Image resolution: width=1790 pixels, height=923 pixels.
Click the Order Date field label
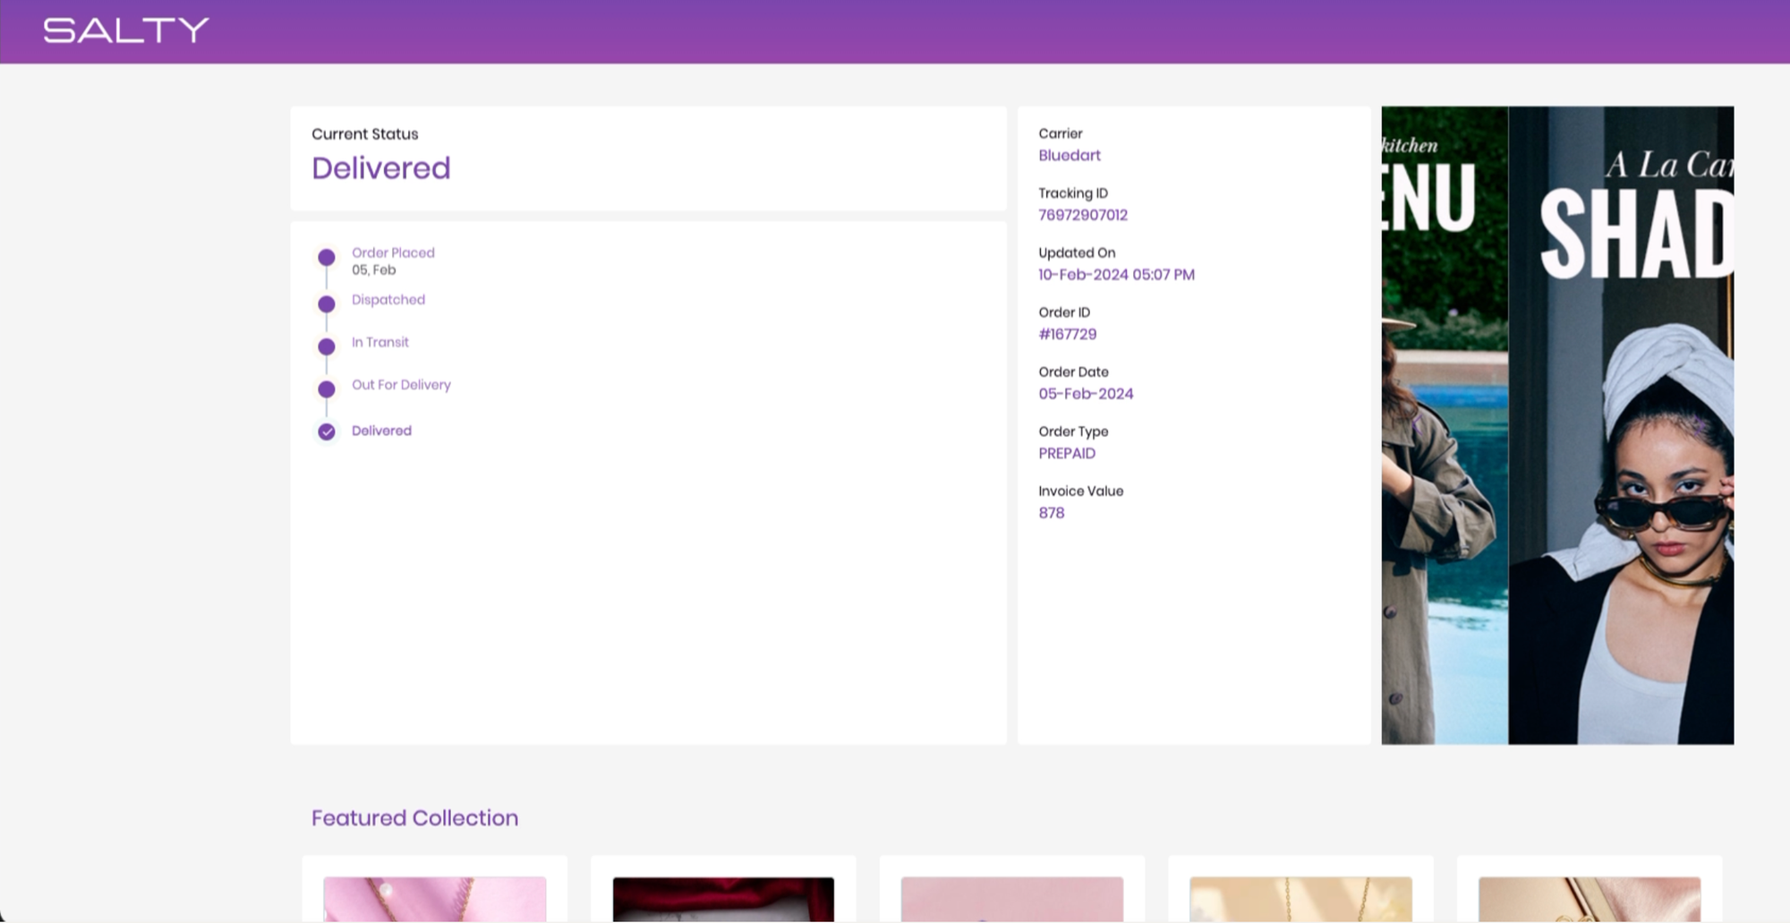(x=1073, y=372)
